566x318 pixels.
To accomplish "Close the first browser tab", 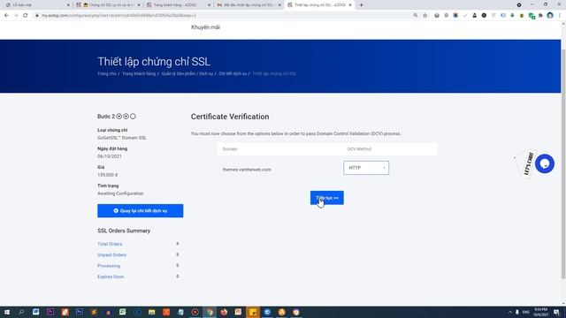I will tap(68, 5).
